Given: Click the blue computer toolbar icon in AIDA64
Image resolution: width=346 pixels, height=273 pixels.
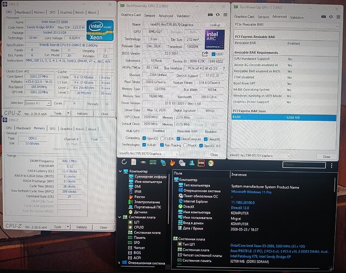Looking at the screenshot, I should pos(163,162).
